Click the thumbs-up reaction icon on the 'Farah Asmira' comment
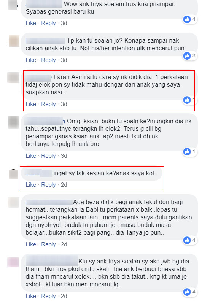Viewport: 202px width, 303px height. 187,100
